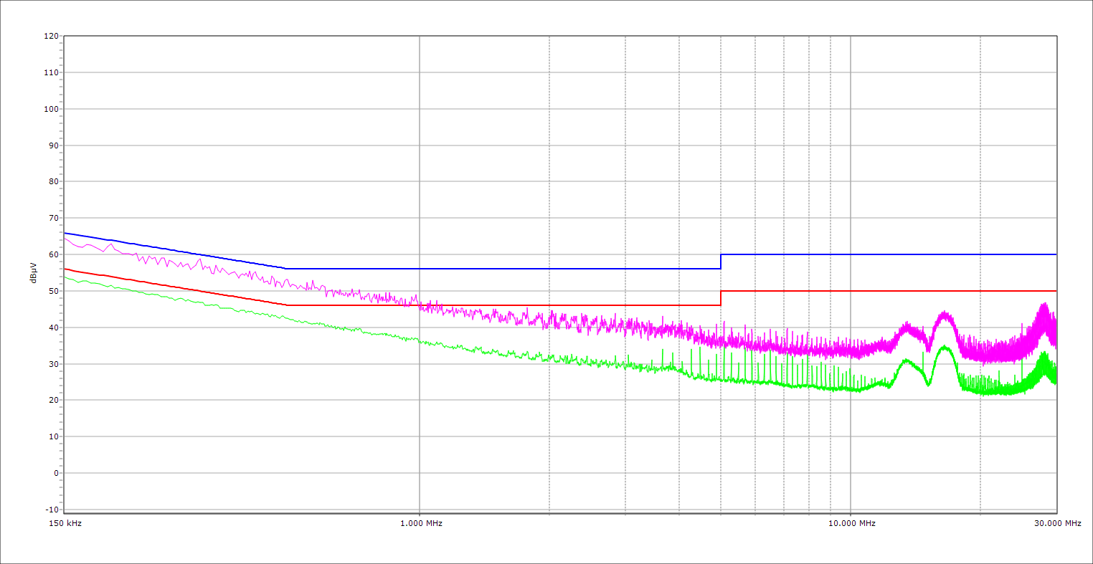
Task: Select the flat red limit line at 10 MHz
Action: click(x=851, y=291)
